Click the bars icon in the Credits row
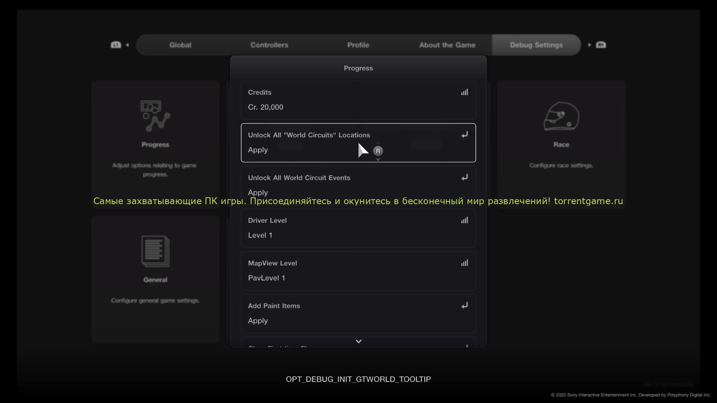Image resolution: width=717 pixels, height=403 pixels. click(464, 92)
